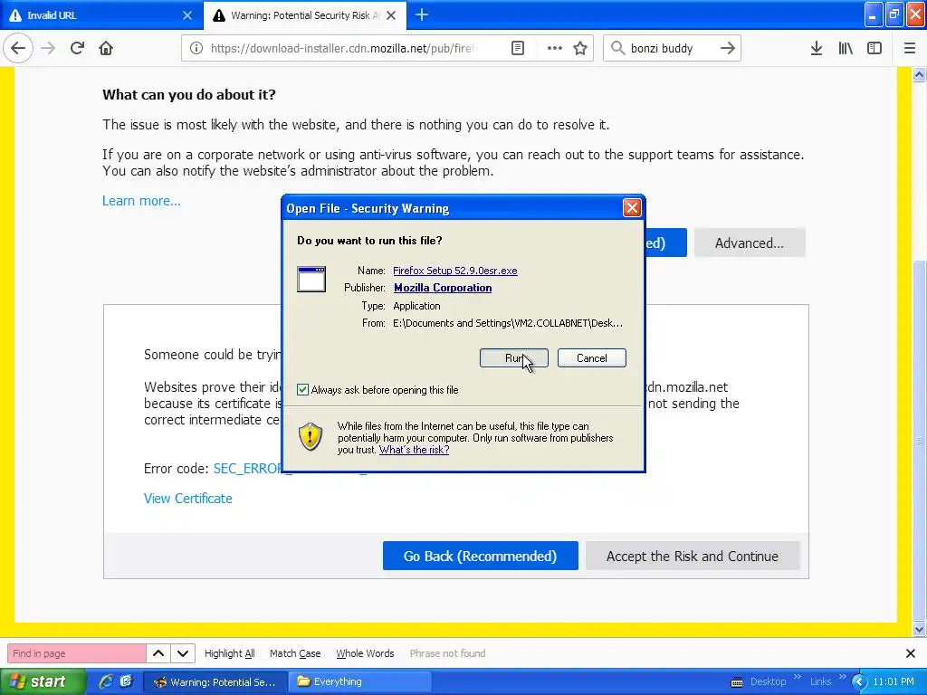927x695 pixels.
Task: Close the find bar
Action: 911,653
